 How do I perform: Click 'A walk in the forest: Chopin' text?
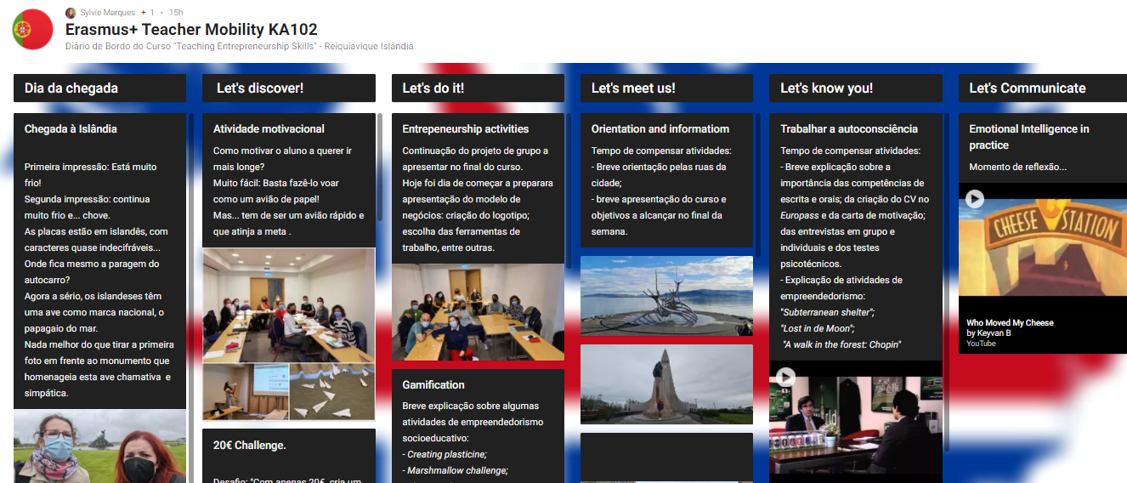pyautogui.click(x=842, y=344)
